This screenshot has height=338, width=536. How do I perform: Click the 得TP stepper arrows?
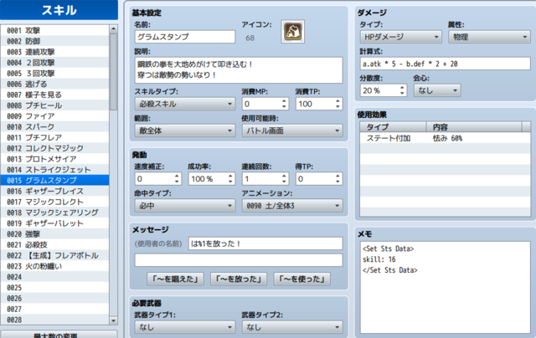pos(338,178)
